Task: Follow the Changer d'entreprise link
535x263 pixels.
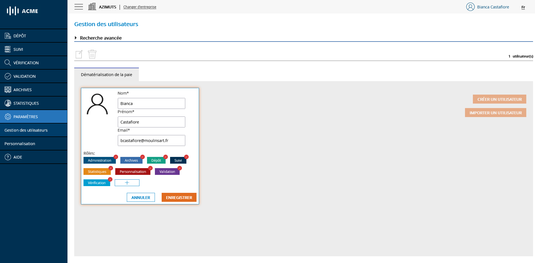Action: pyautogui.click(x=140, y=7)
